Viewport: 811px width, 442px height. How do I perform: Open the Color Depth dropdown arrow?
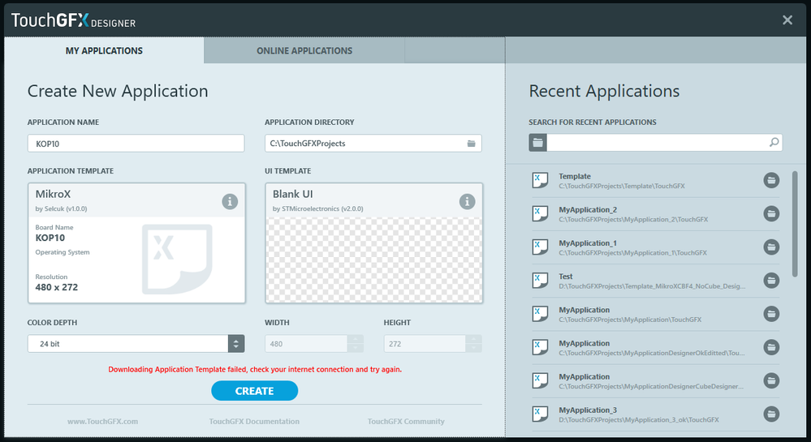236,344
